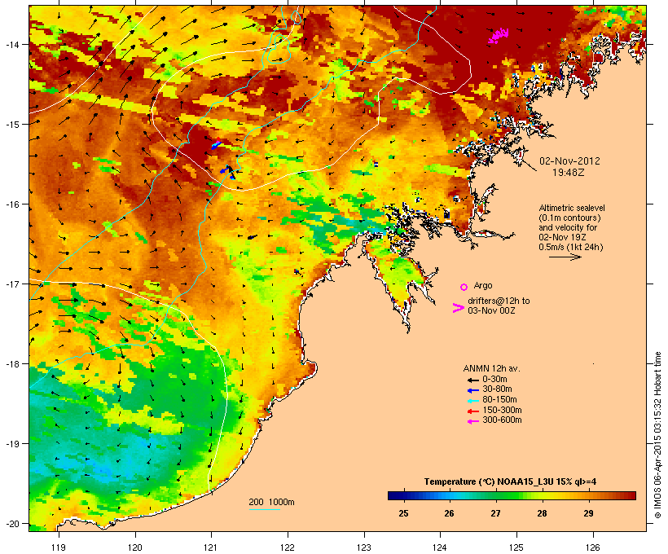Click the 150-300m depth range label
The height and width of the screenshot is (554, 668).
[502, 410]
